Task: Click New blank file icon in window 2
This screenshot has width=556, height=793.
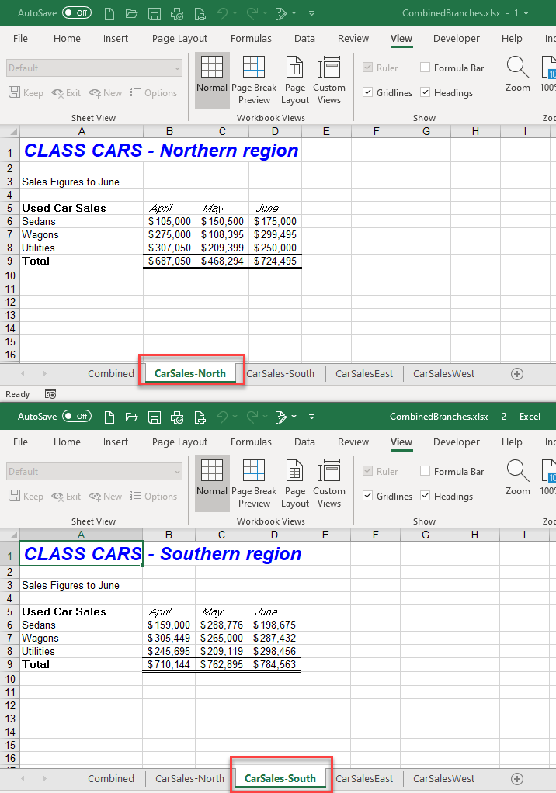Action: click(109, 417)
